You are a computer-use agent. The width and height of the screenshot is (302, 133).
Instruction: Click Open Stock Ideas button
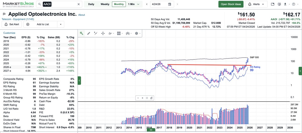(x=231, y=4)
